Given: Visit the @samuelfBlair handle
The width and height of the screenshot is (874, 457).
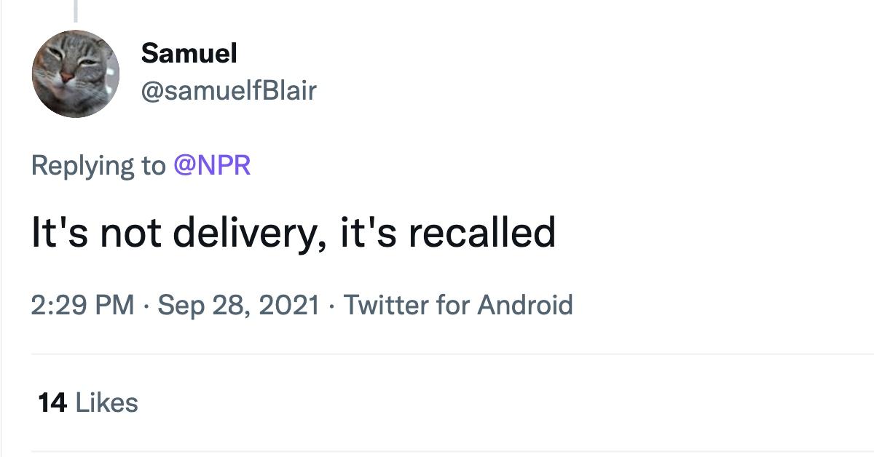Looking at the screenshot, I should click(229, 91).
